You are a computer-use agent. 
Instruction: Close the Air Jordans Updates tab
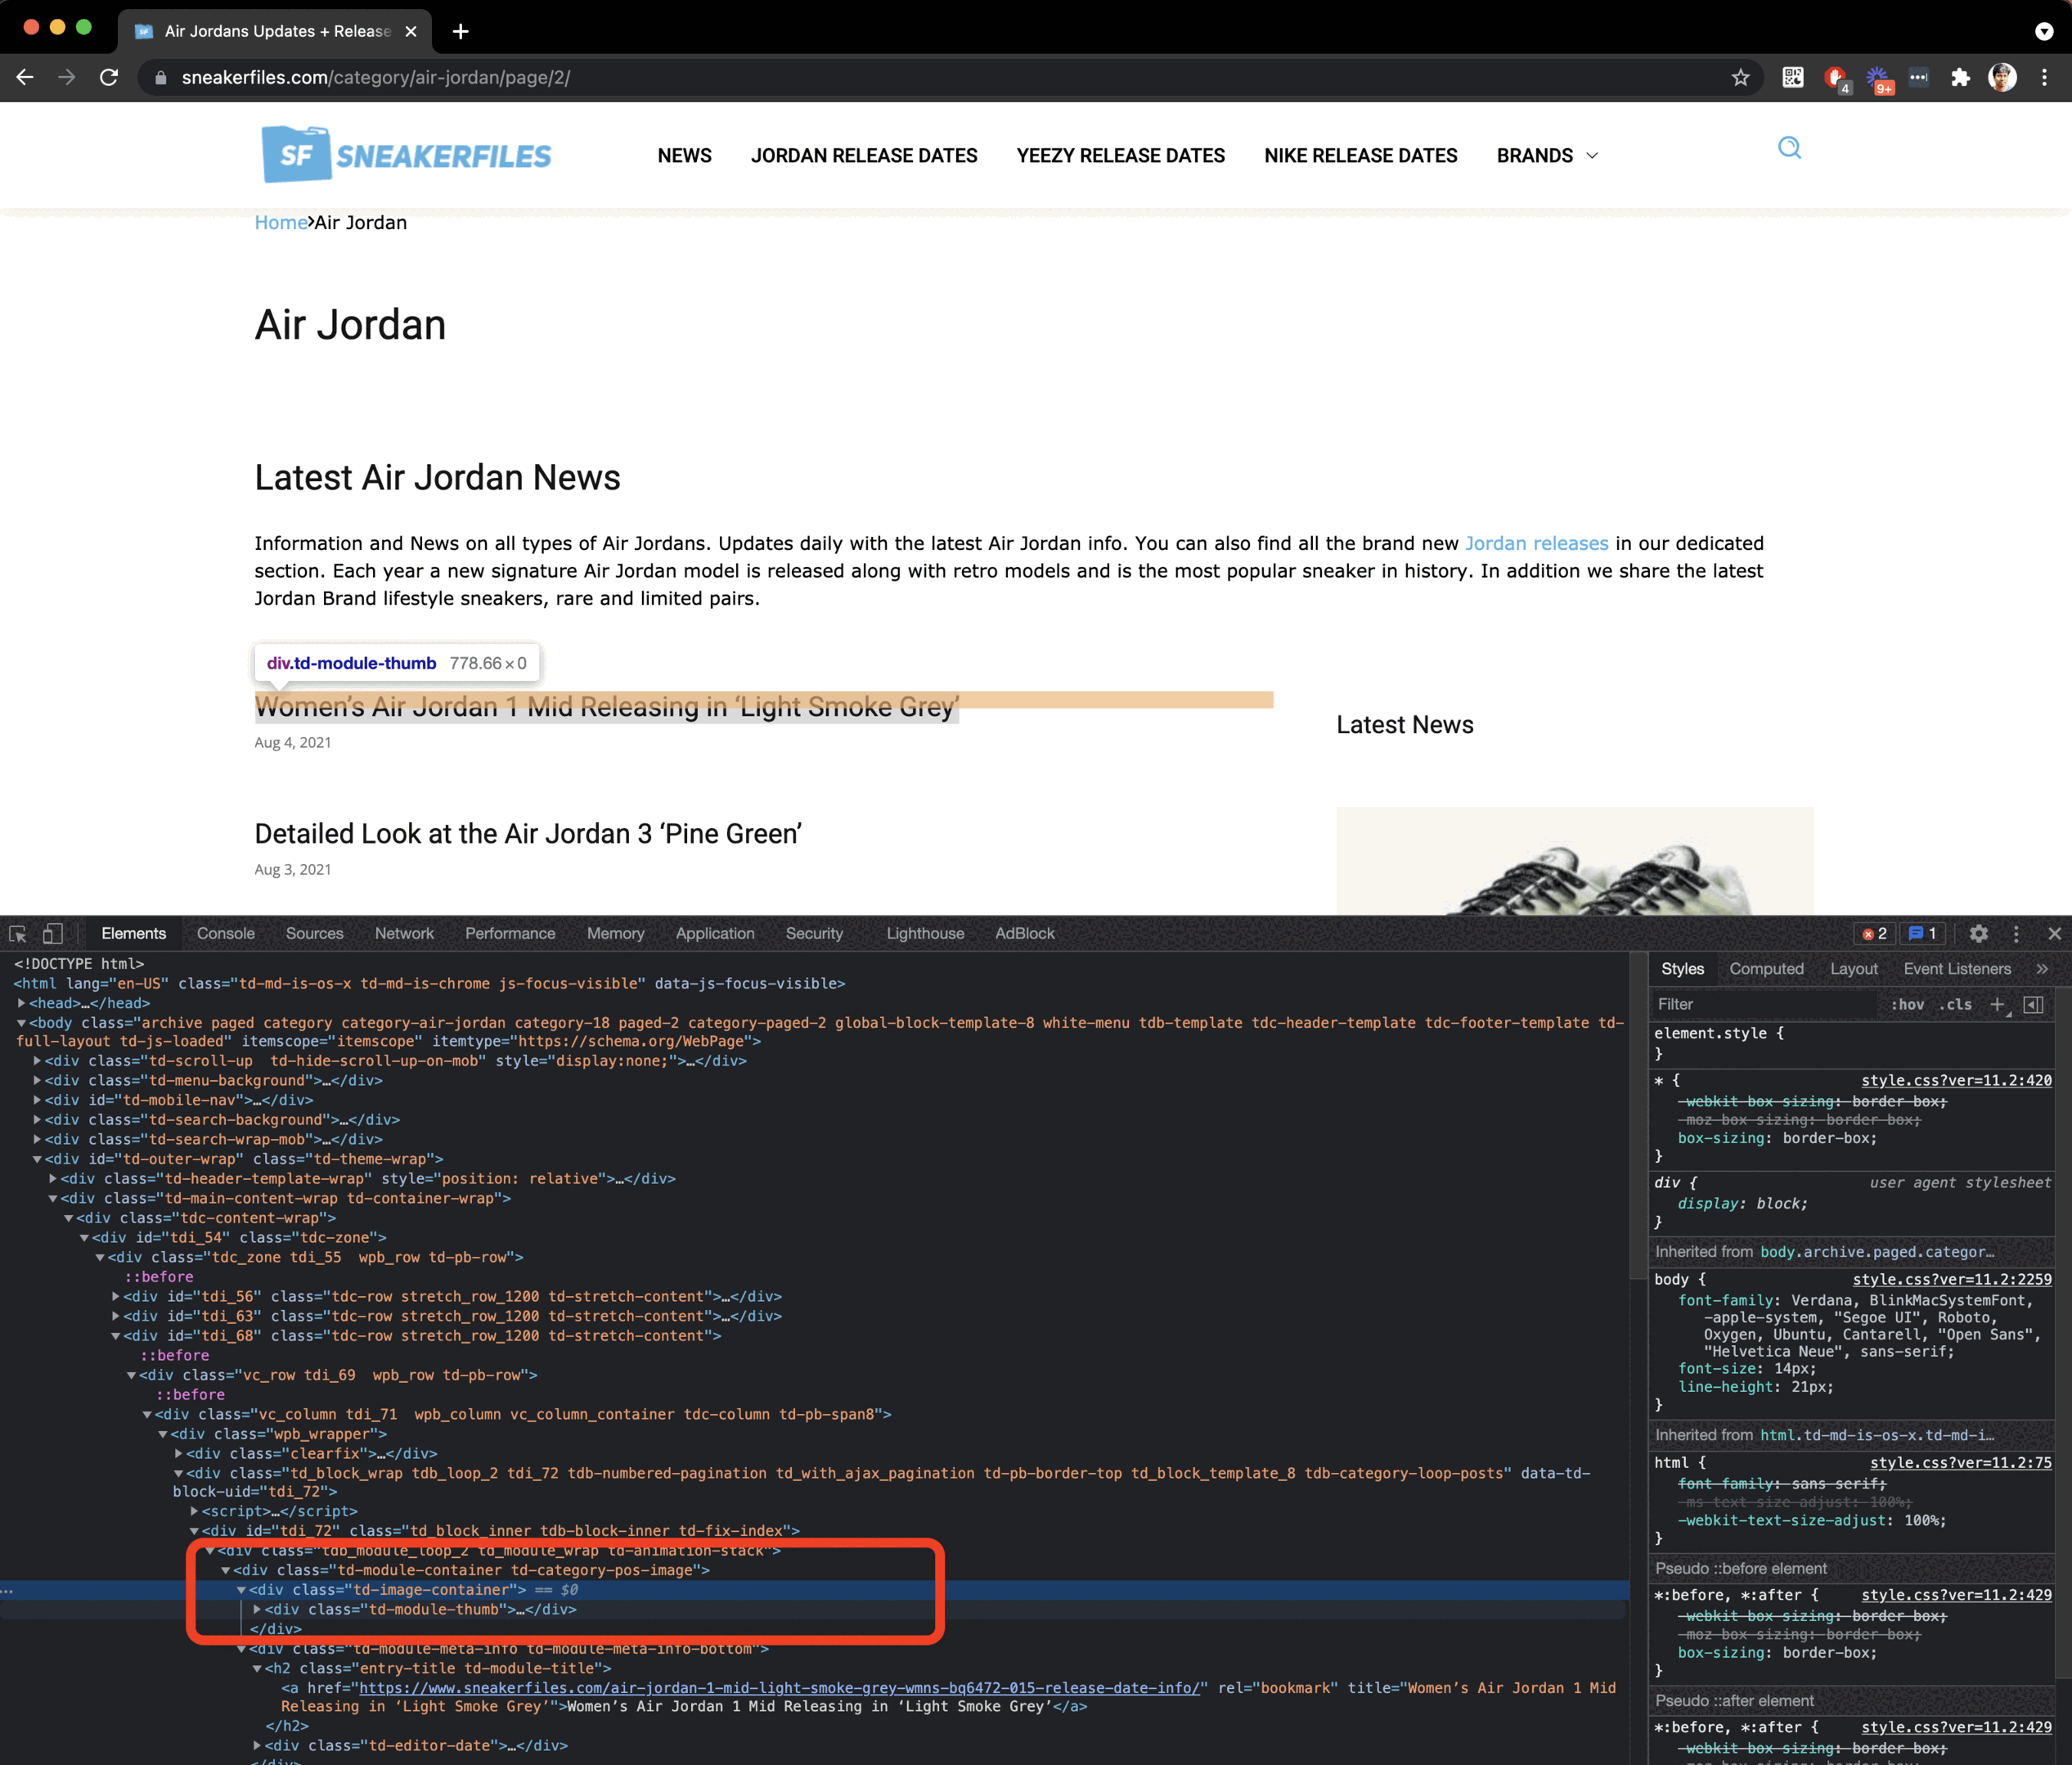(411, 31)
